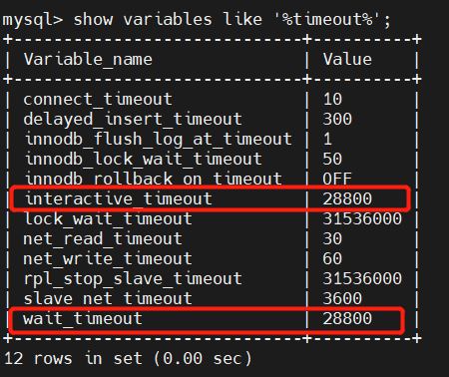This screenshot has width=449, height=377.
Task: Click the delayed_insert_timeout row
Action: point(213,120)
